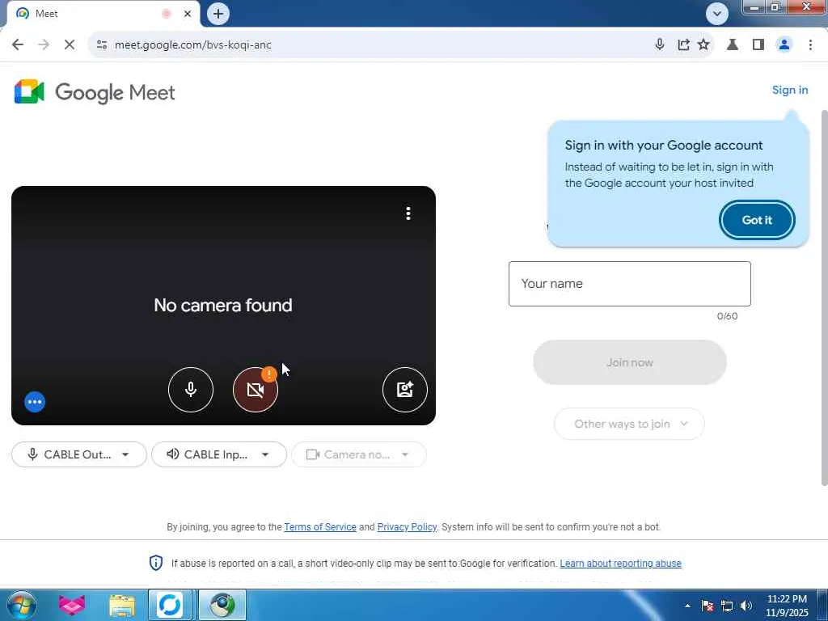Click the Action Center flag icon
828x621 pixels.
pyautogui.click(x=708, y=606)
